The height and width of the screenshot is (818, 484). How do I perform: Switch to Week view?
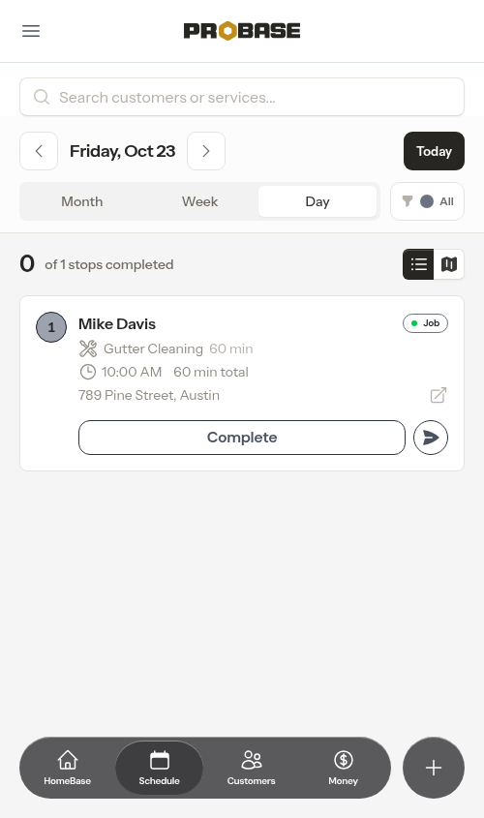[199, 201]
